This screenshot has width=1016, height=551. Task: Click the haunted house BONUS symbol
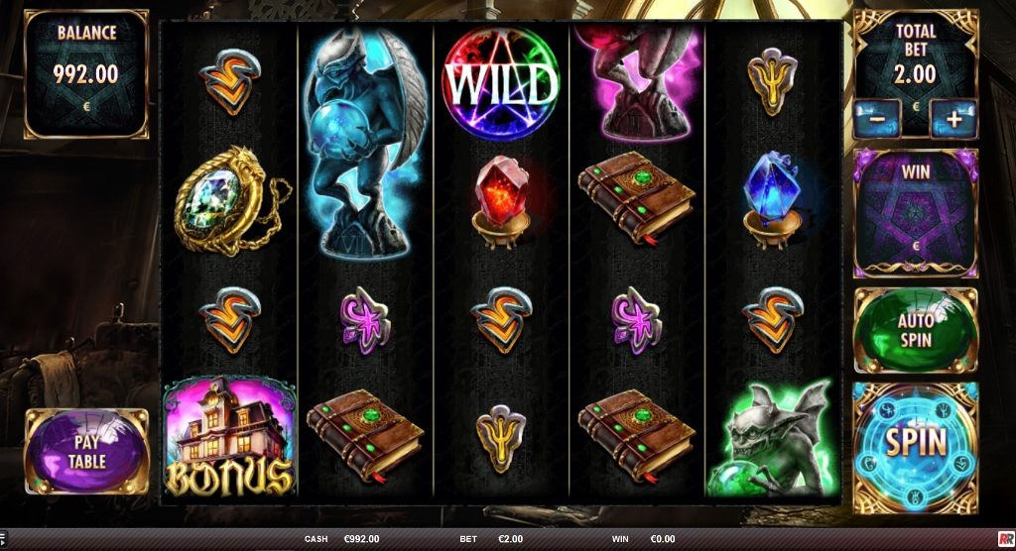click(229, 438)
